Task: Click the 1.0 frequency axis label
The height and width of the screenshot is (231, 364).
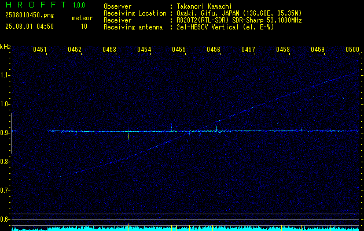Action: pos(5,105)
